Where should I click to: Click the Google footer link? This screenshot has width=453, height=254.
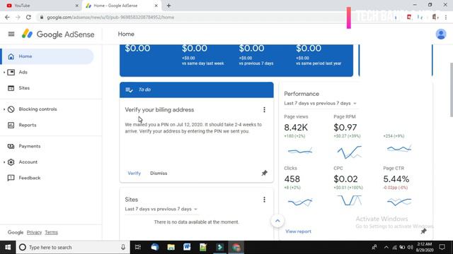click(x=16, y=232)
